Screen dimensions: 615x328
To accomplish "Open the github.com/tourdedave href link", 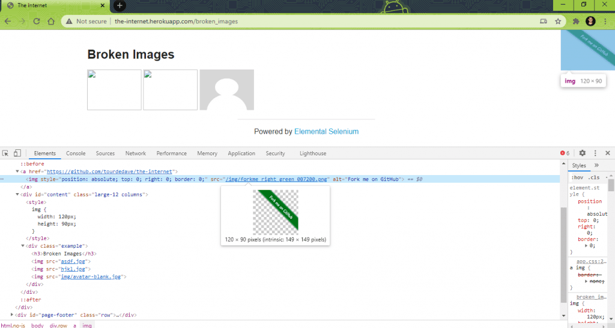I will coord(109,171).
